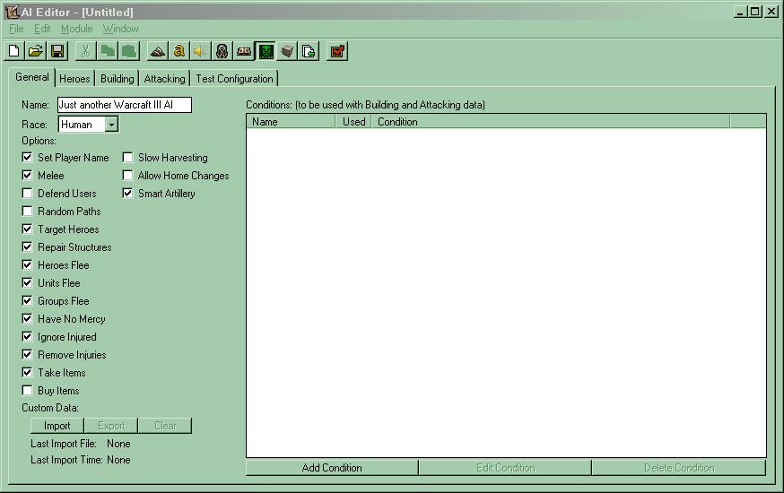Viewport: 784px width, 493px height.
Task: Click the Cut scissors icon
Action: 85,51
